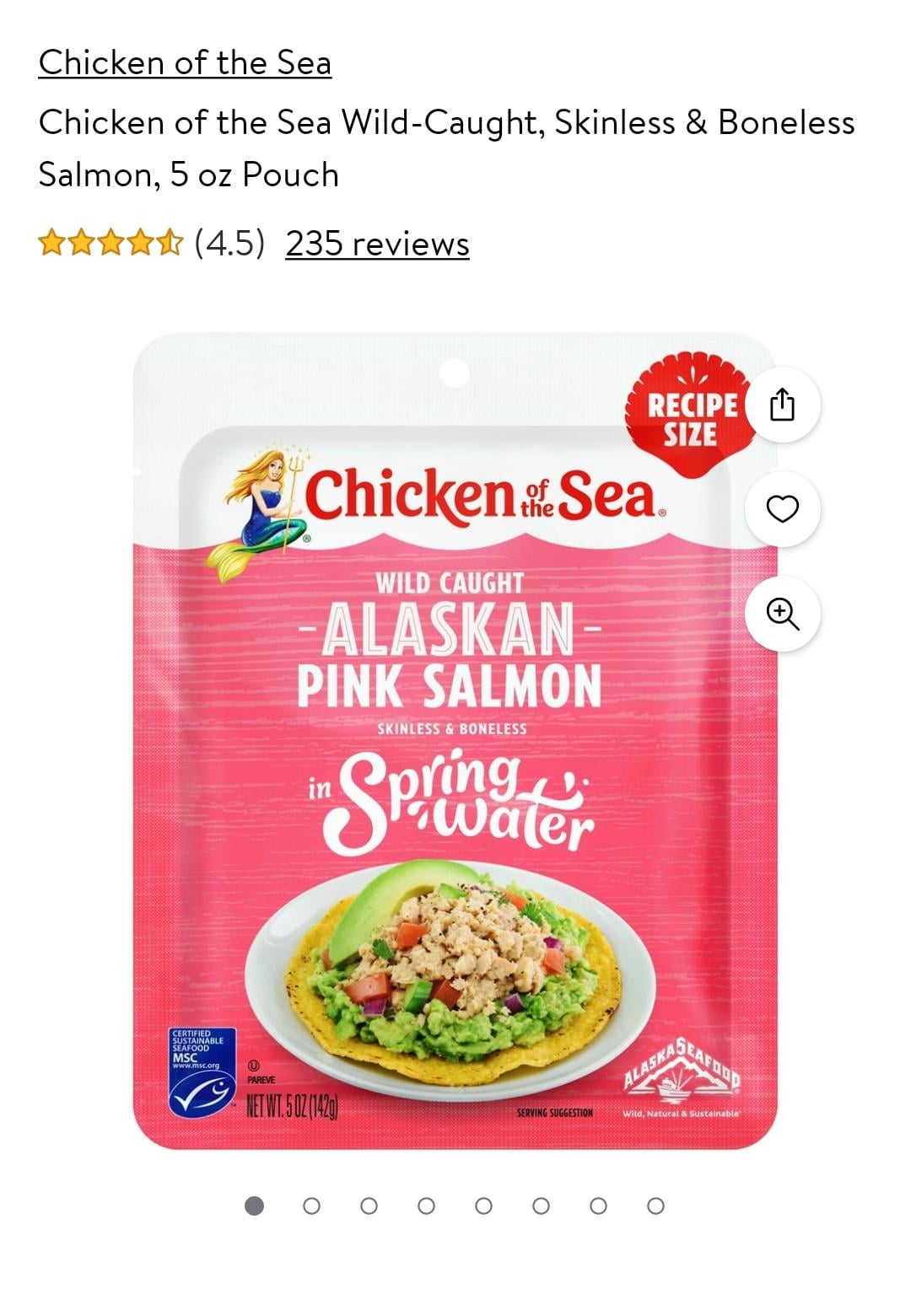
Task: Jump to fifth carousel image dot
Action: tap(483, 1206)
